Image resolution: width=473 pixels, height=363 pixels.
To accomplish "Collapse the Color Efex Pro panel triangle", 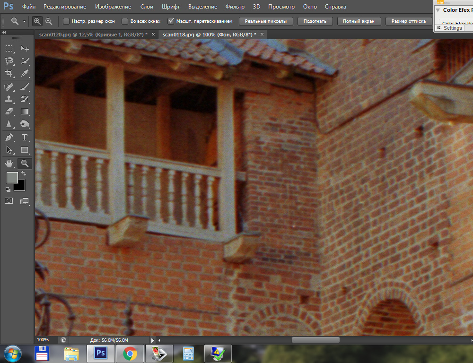I will click(x=438, y=10).
